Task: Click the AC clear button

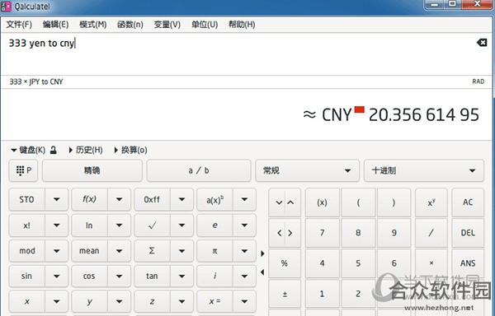Action: tap(468, 202)
